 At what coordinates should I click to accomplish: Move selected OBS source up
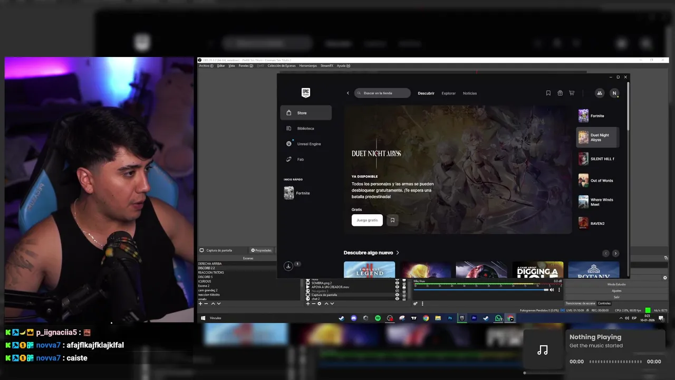click(x=326, y=303)
